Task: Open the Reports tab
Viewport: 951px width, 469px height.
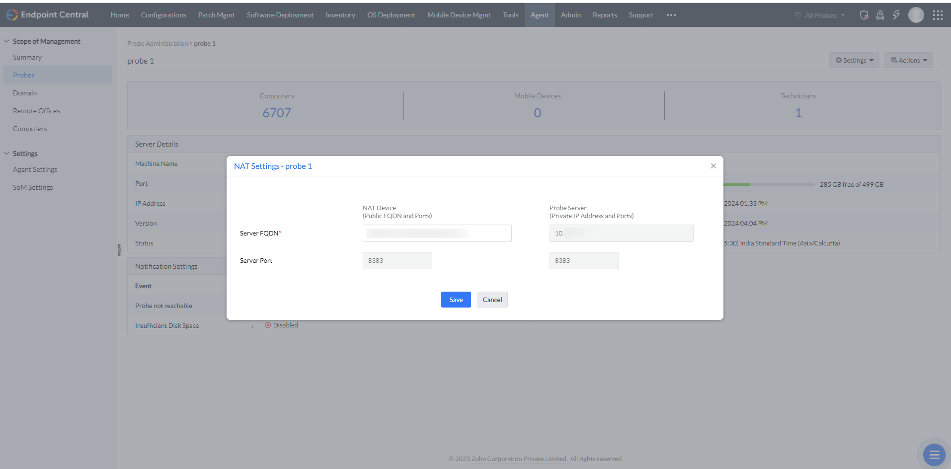Action: pyautogui.click(x=605, y=15)
